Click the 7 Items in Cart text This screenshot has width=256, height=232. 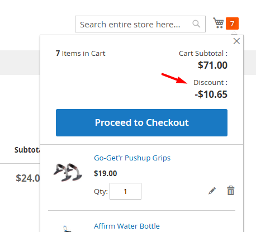pos(80,54)
